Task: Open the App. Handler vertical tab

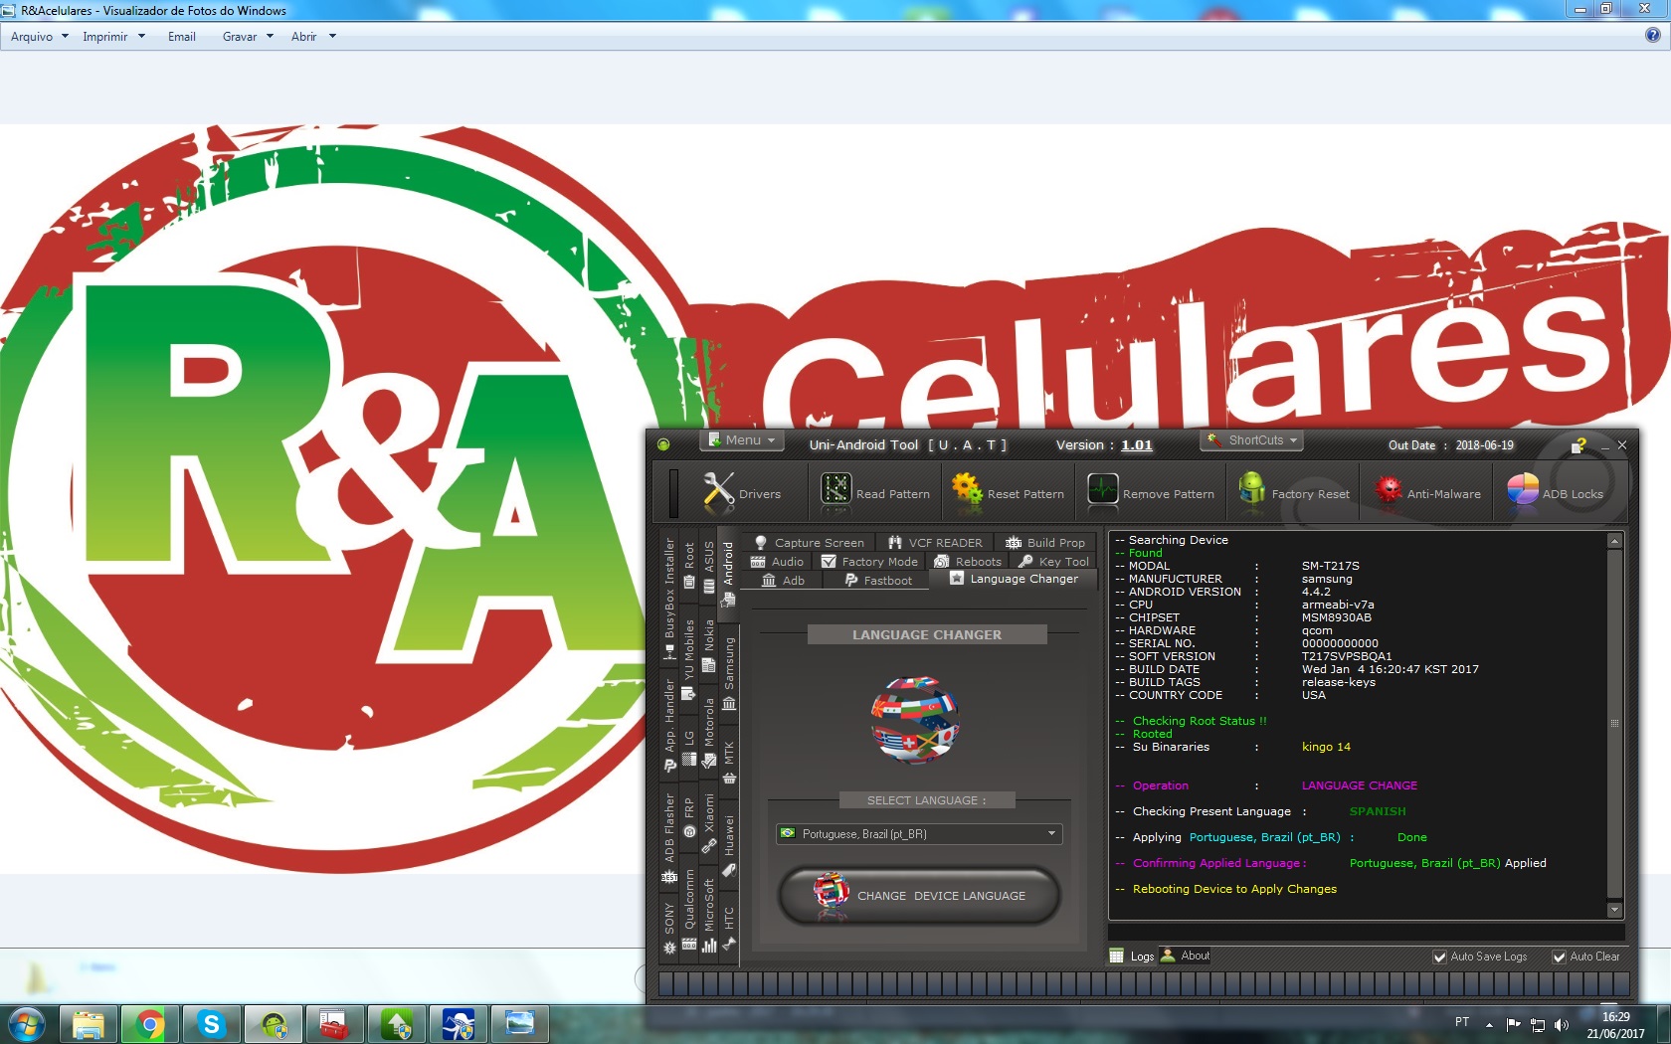Action: click(668, 727)
